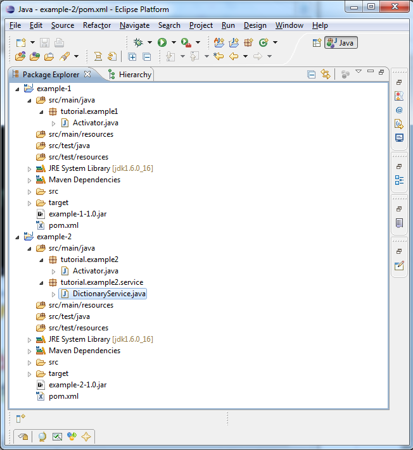Select pom.xml under example-2

[63, 396]
